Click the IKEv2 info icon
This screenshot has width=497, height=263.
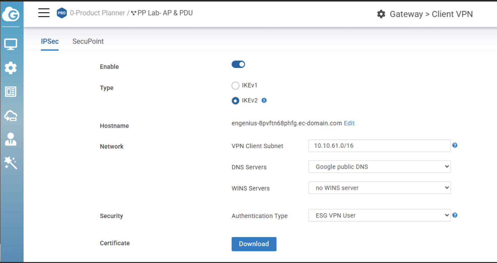tap(264, 100)
